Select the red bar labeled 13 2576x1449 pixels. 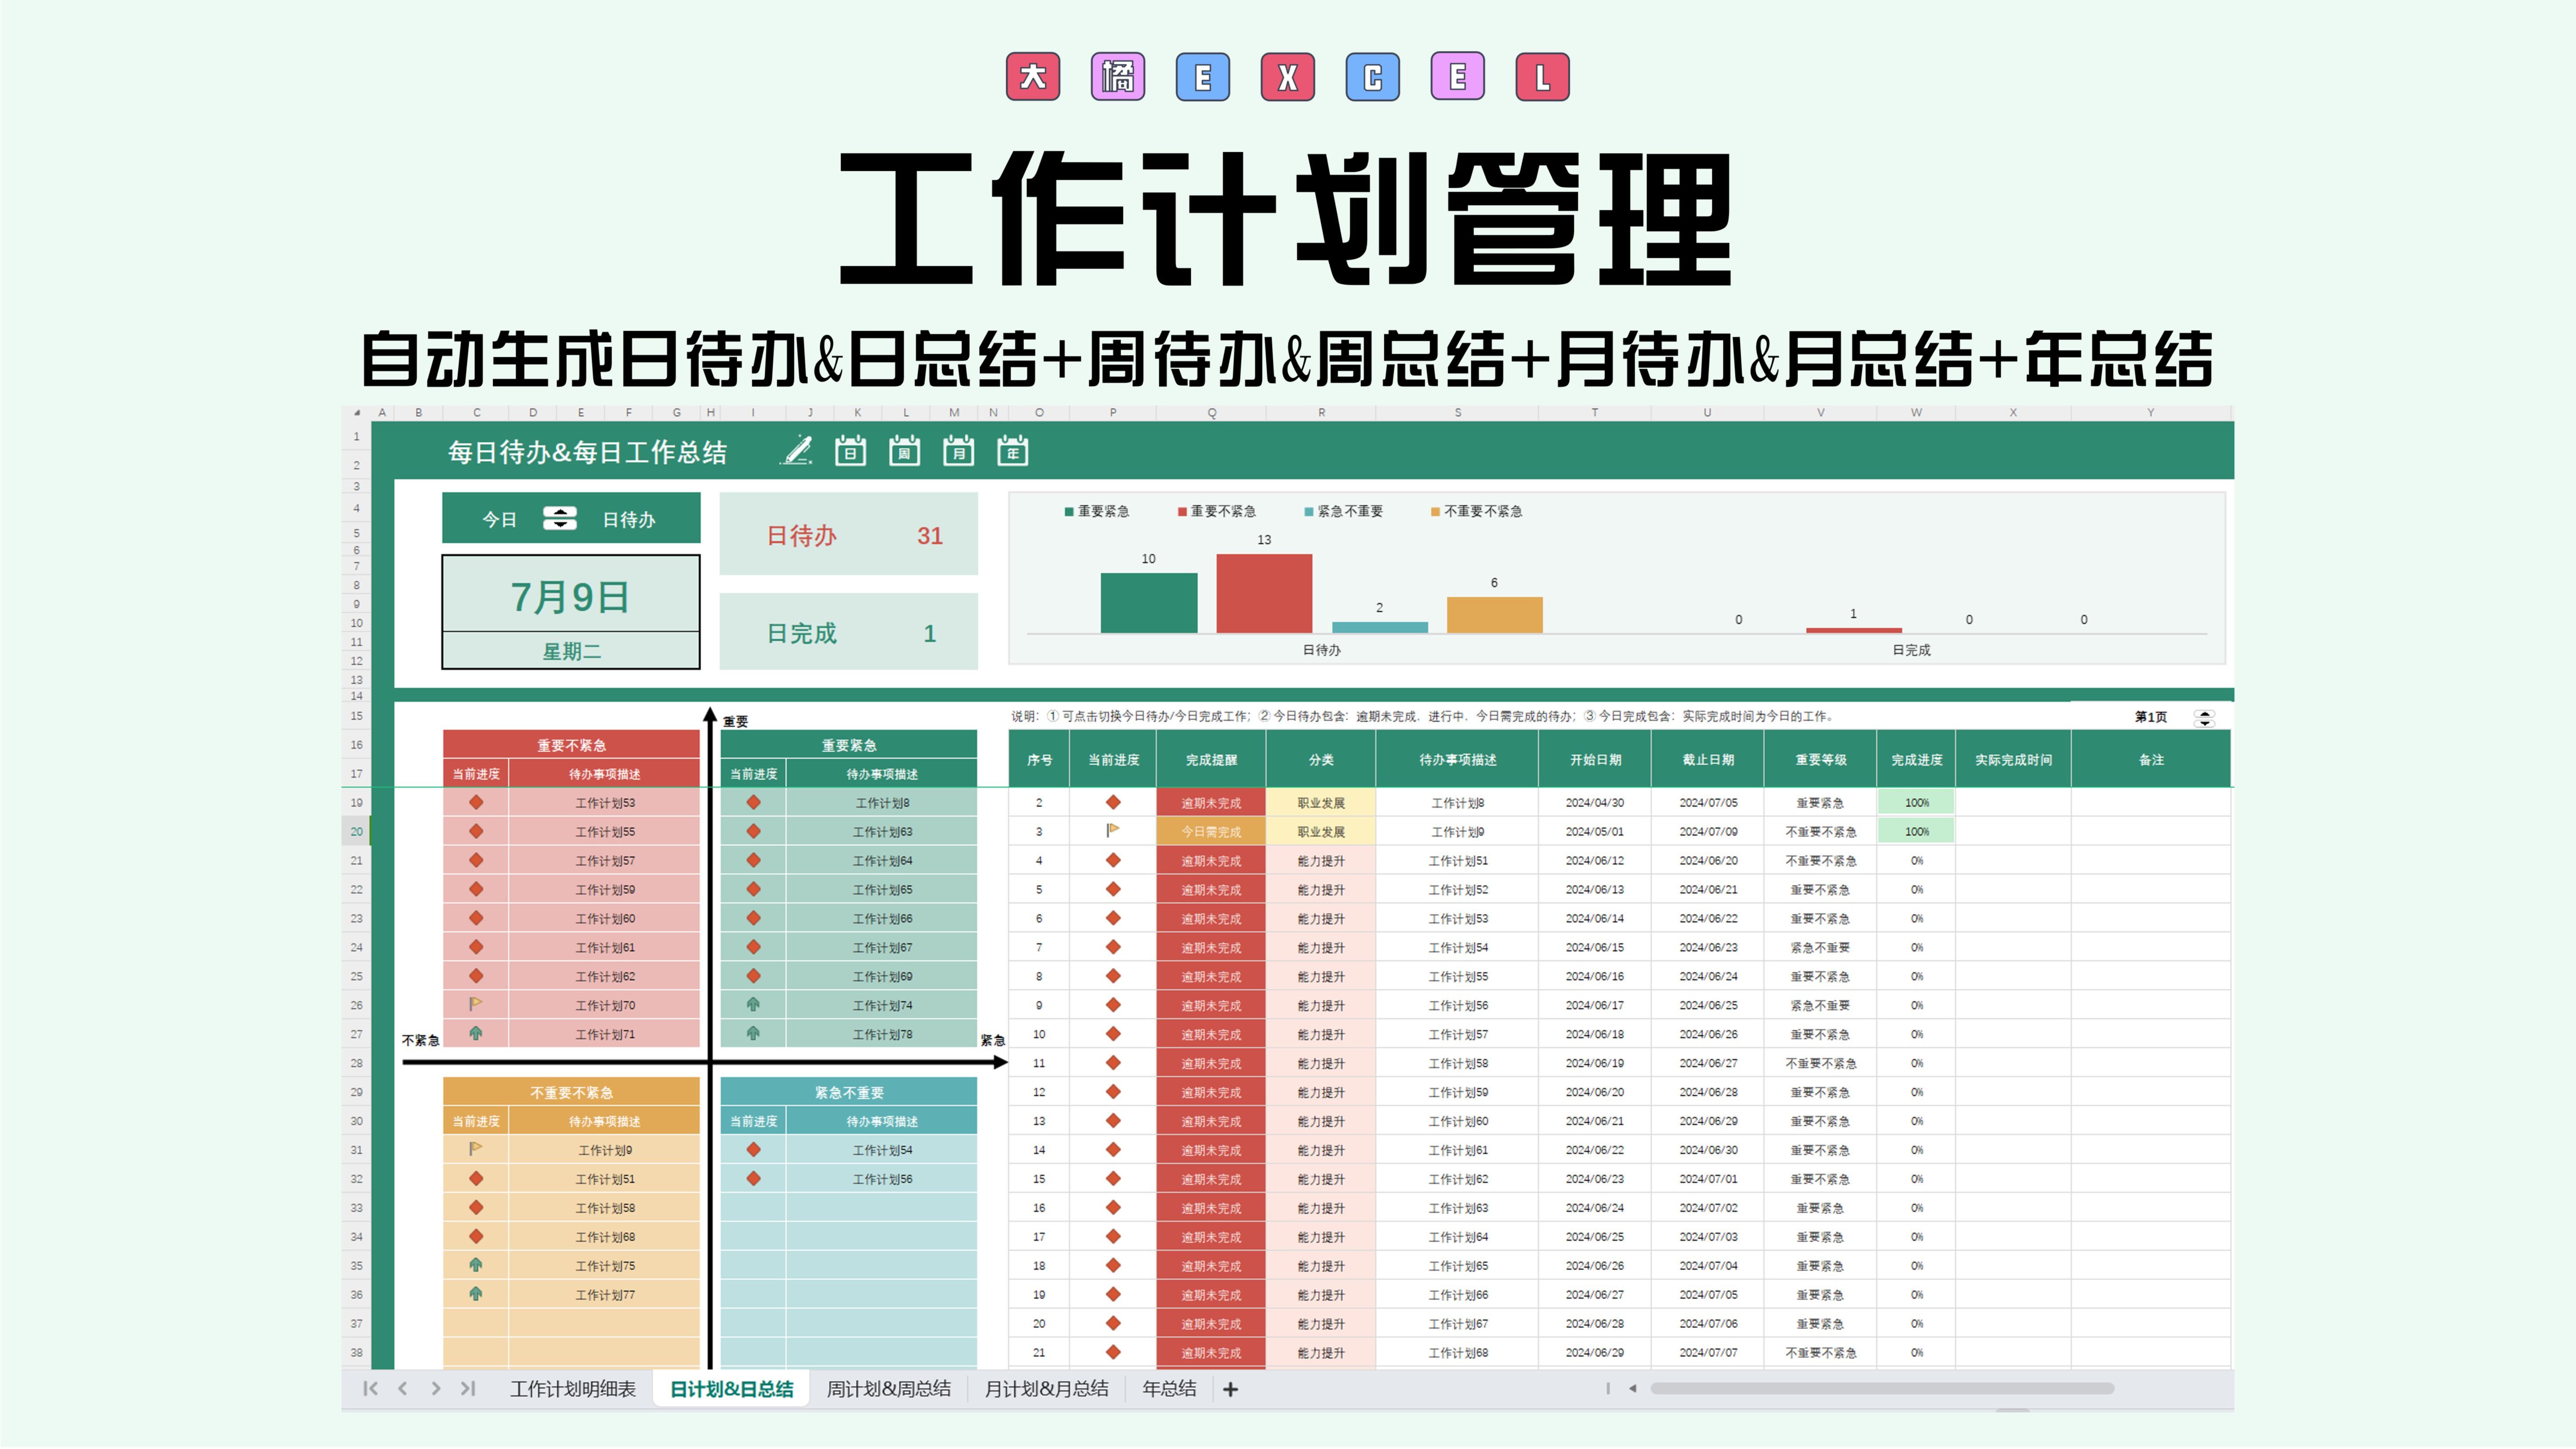(1264, 593)
